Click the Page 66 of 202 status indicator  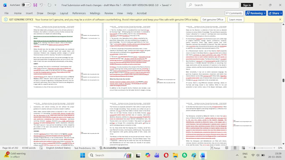click(10, 148)
